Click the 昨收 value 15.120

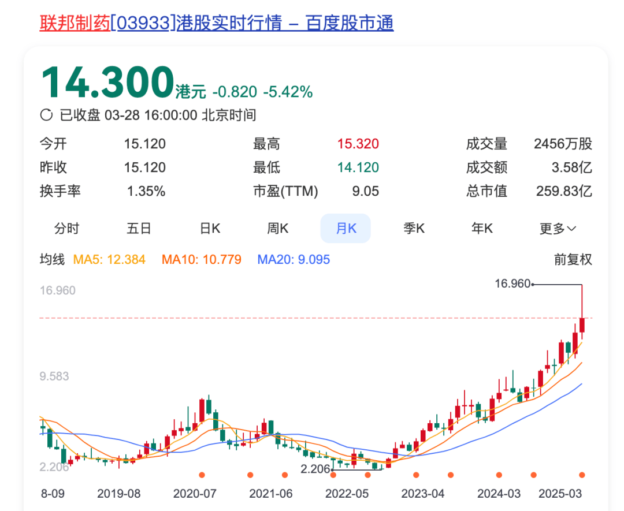click(145, 167)
